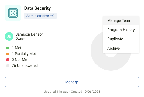Click the safe vault program icon
The width and height of the screenshot is (144, 97).
(13, 13)
